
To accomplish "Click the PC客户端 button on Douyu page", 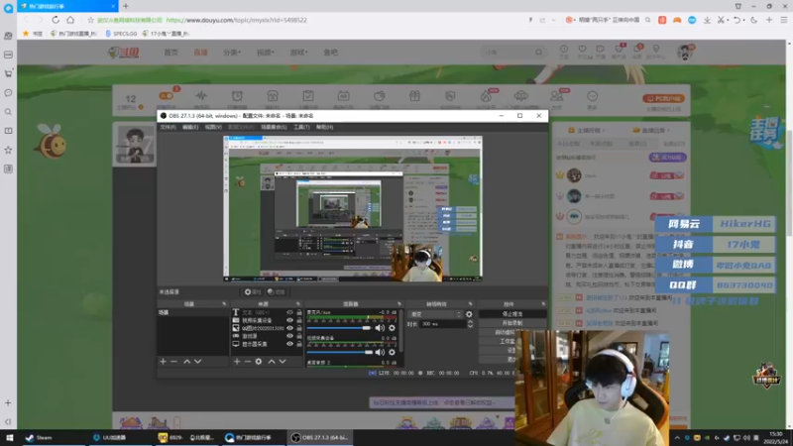I will tap(663, 98).
